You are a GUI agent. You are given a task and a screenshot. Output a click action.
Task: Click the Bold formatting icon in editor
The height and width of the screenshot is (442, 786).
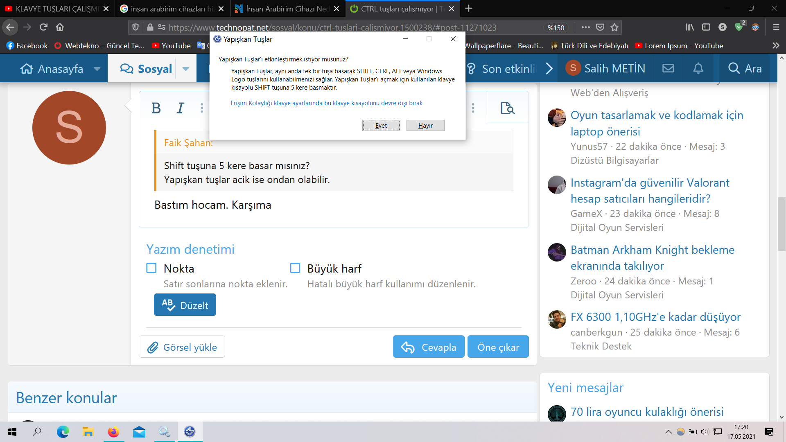156,108
